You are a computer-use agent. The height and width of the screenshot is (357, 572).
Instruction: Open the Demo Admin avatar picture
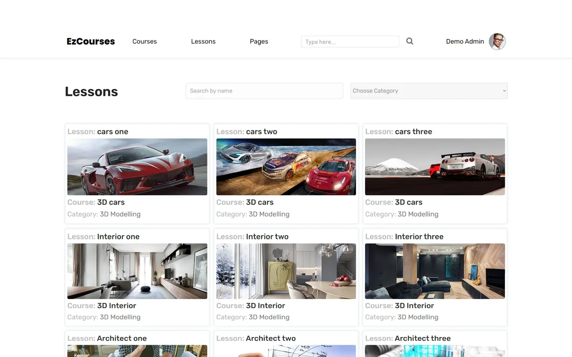[x=497, y=41]
